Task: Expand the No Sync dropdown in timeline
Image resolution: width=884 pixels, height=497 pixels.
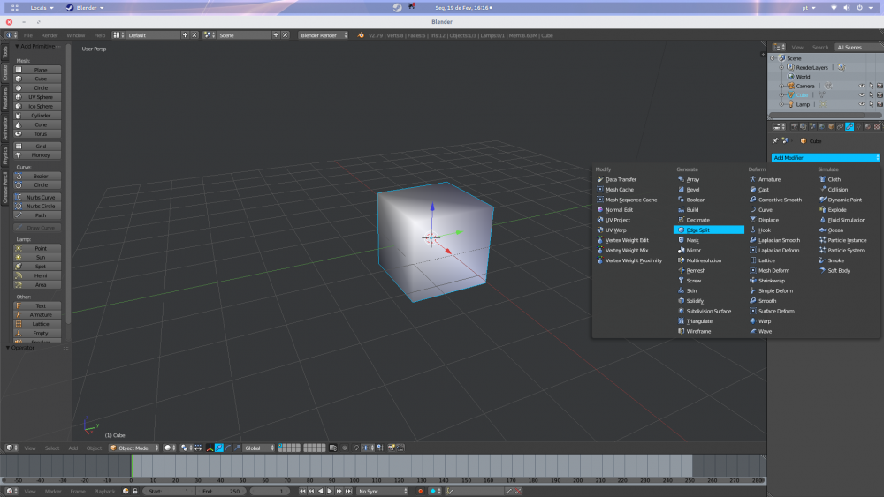Action: (x=379, y=491)
